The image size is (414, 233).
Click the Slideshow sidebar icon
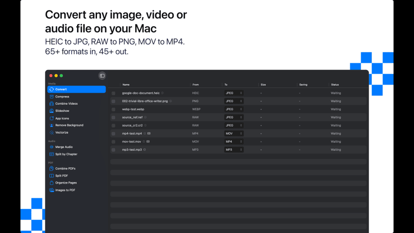[x=51, y=111]
